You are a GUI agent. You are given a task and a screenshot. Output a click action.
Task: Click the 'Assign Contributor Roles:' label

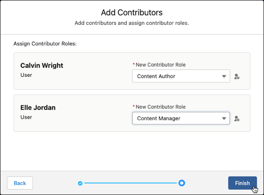click(45, 44)
